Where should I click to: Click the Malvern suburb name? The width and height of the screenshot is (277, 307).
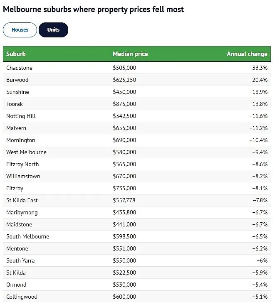[x=16, y=128]
